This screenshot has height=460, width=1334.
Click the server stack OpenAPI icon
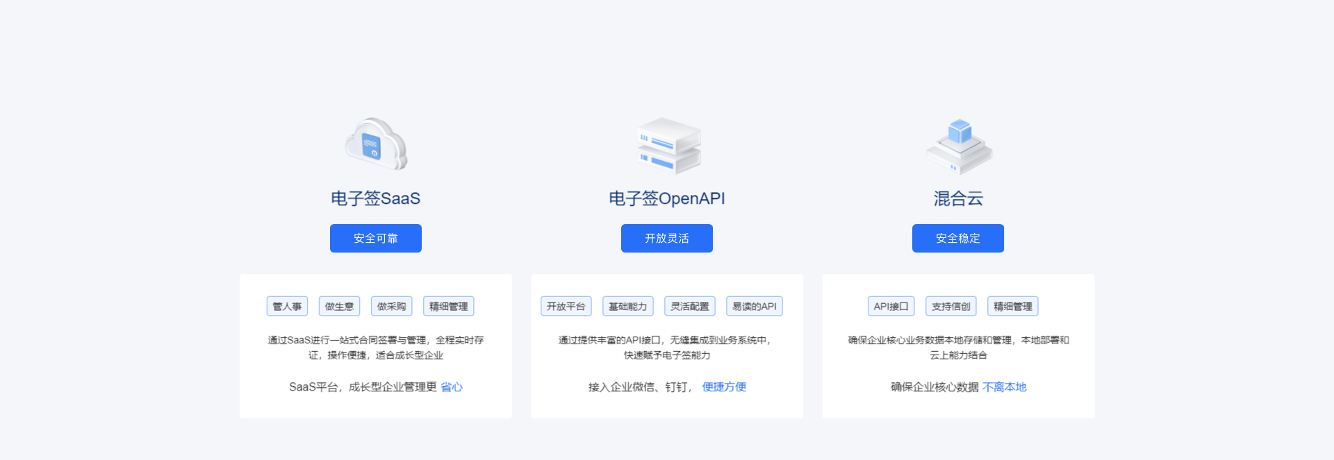point(667,146)
